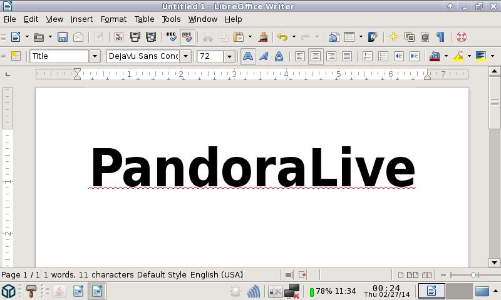Screen dimensions: 501x300
Task: Click the Paste clipboard icon
Action: point(239,37)
